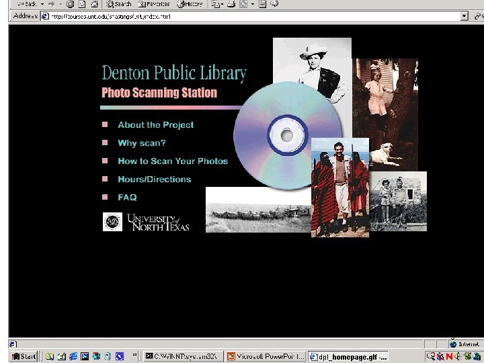
Task: Open the Search pane from toolbar
Action: (x=119, y=4)
